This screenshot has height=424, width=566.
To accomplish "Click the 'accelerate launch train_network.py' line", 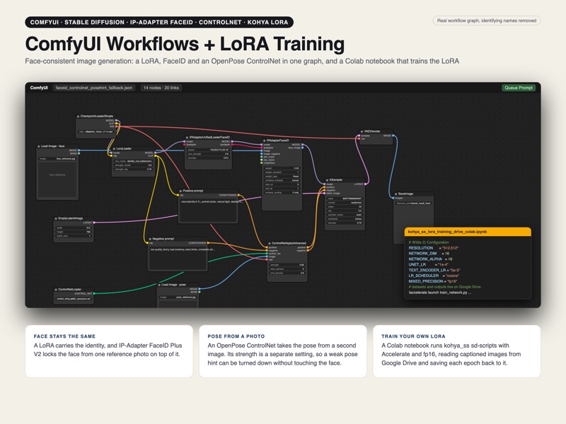I will click(x=439, y=293).
